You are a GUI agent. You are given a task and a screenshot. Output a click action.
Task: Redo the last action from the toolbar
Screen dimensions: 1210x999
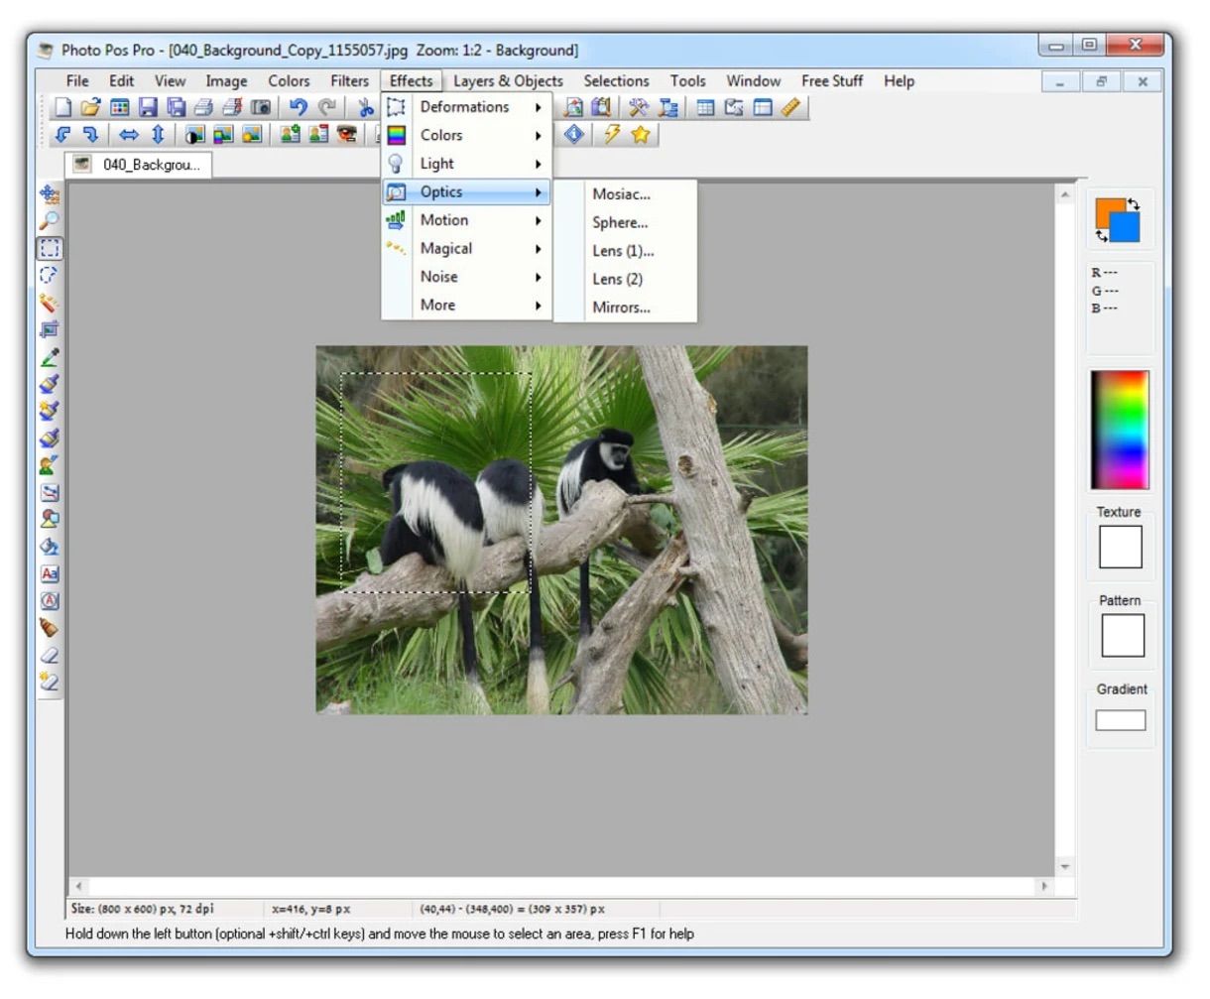tap(326, 107)
